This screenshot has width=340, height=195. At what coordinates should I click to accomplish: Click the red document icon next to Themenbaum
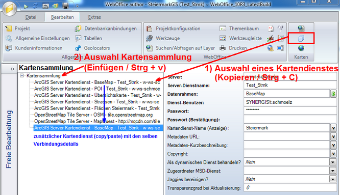[271, 29]
